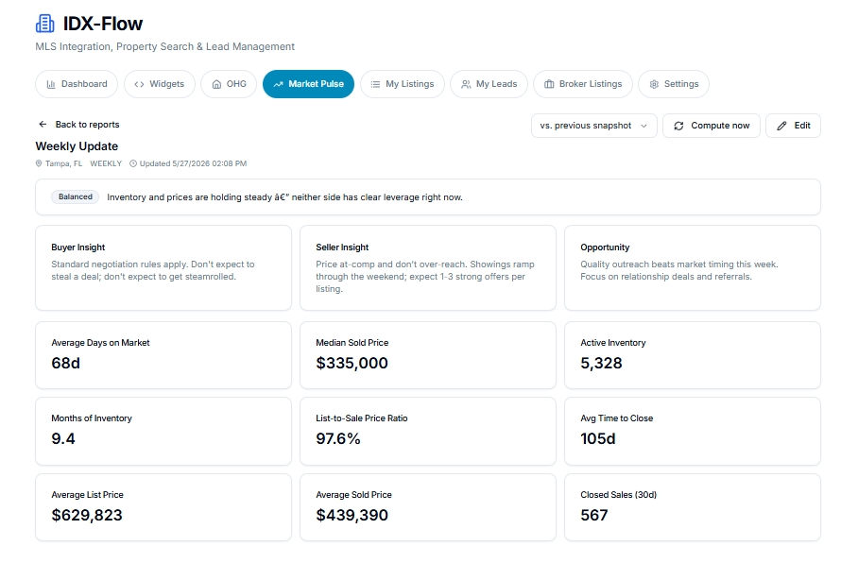
Task: Open the Median Sold Price metric card
Action: coord(427,355)
